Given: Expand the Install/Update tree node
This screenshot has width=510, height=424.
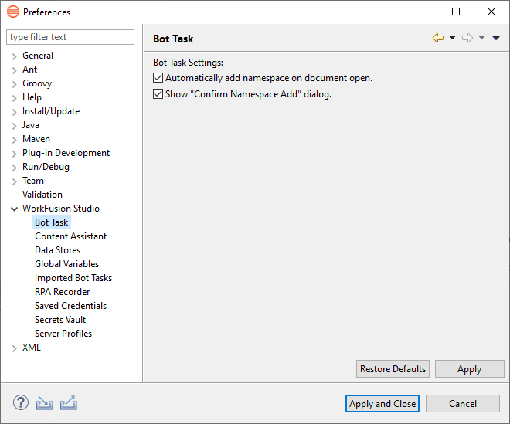Looking at the screenshot, I should coord(14,112).
